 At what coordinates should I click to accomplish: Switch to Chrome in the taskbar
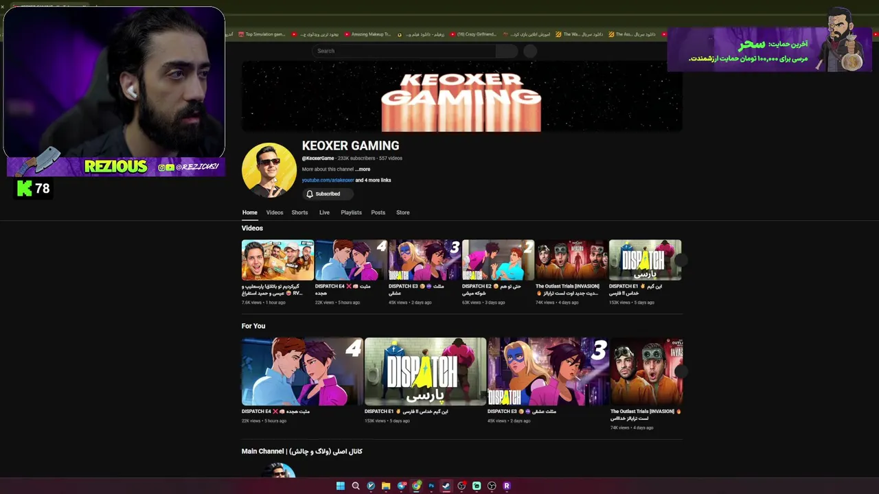416,486
